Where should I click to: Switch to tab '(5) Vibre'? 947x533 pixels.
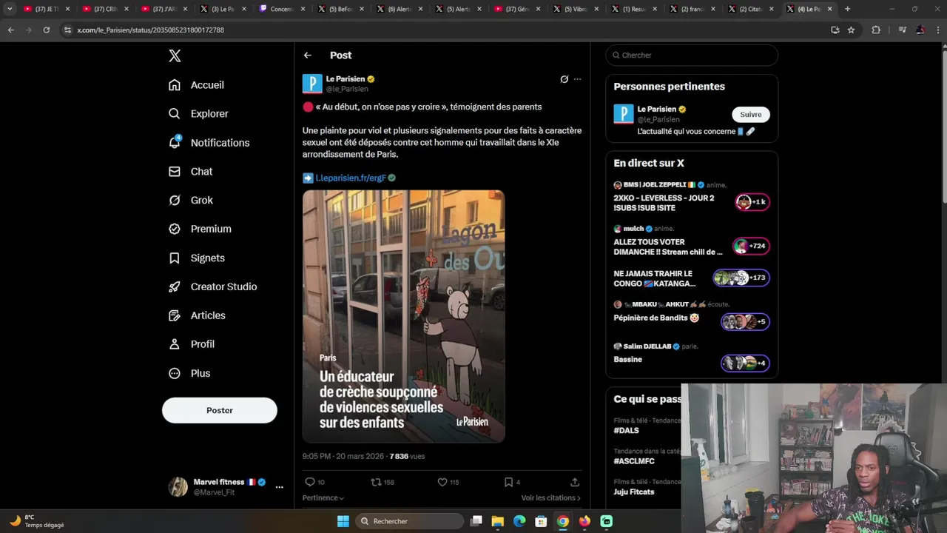pyautogui.click(x=576, y=9)
